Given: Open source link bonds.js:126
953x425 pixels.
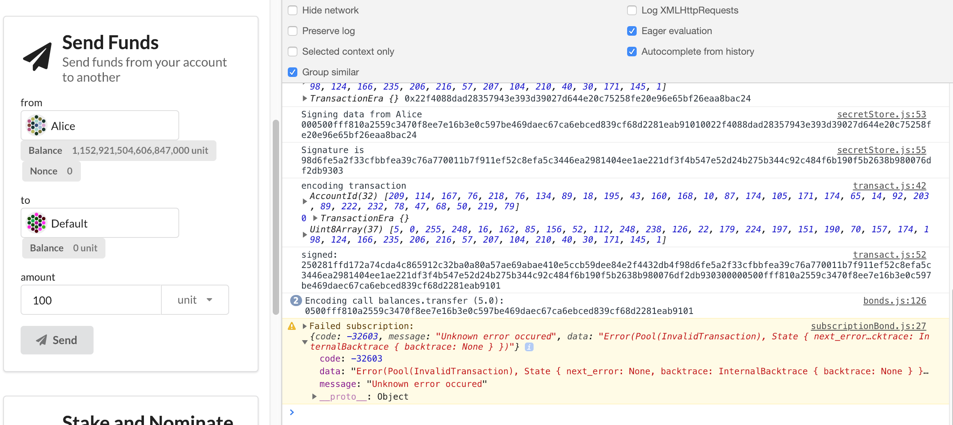Looking at the screenshot, I should 894,301.
